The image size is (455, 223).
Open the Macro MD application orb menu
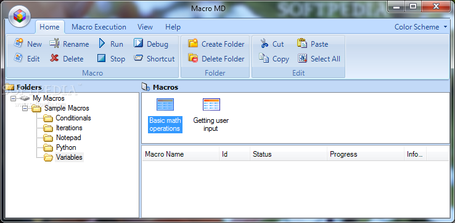[20, 17]
